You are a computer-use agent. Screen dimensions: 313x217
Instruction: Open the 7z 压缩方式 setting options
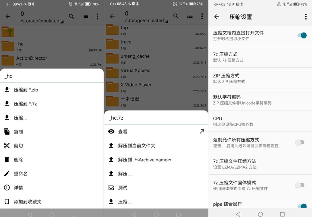coord(260,57)
